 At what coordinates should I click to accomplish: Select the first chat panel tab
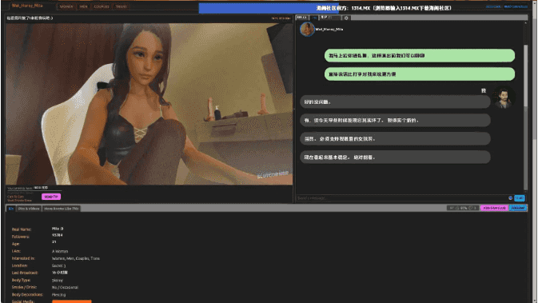click(x=302, y=18)
